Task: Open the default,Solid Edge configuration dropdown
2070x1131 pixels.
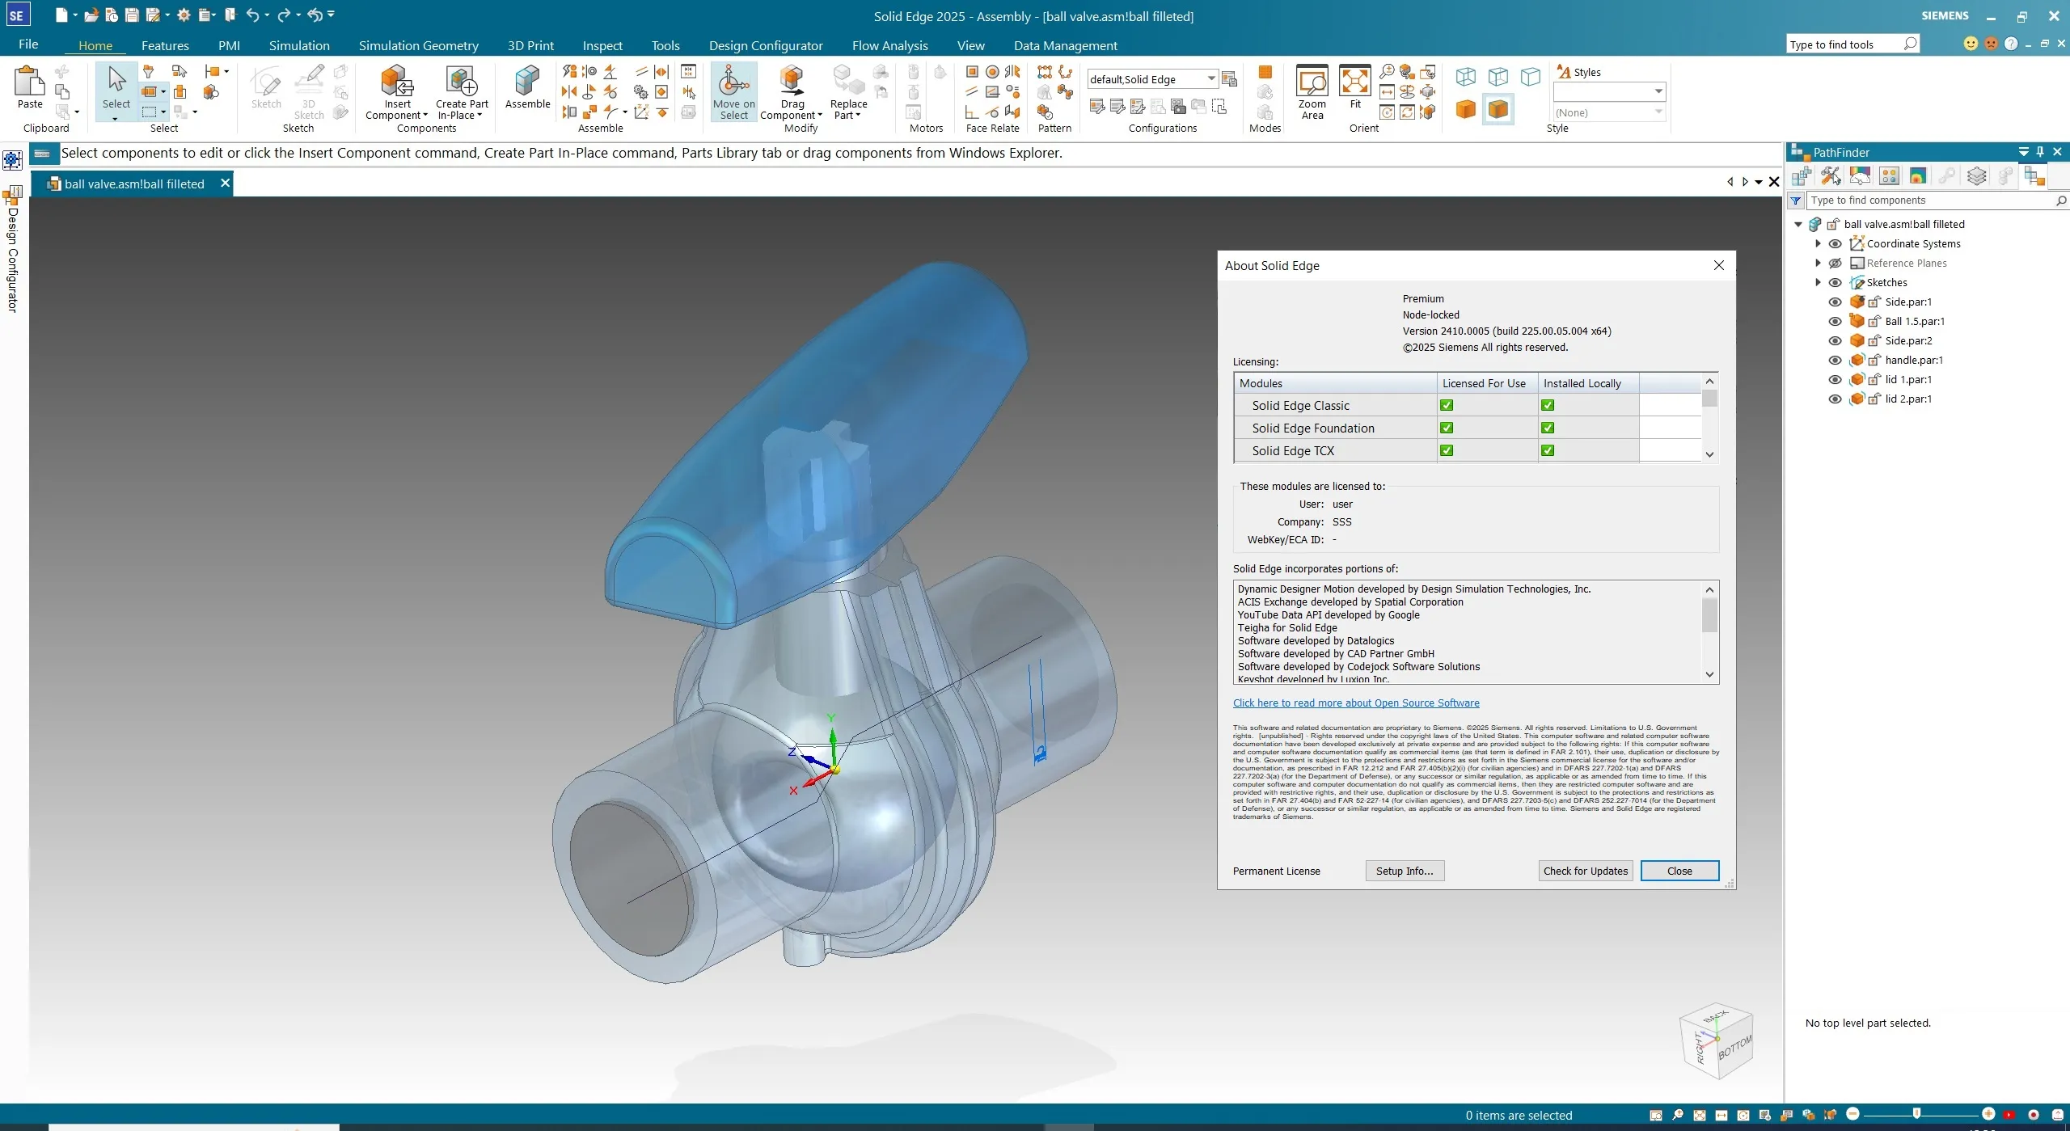Action: (1210, 79)
